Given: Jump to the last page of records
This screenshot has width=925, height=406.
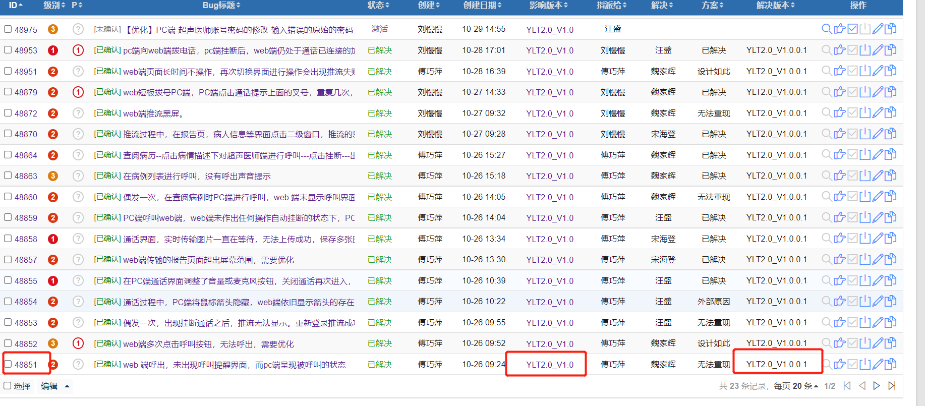Looking at the screenshot, I should pyautogui.click(x=892, y=386).
